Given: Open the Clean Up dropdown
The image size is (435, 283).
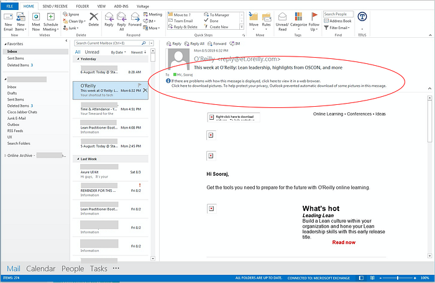Looking at the screenshot, I should point(75,21).
